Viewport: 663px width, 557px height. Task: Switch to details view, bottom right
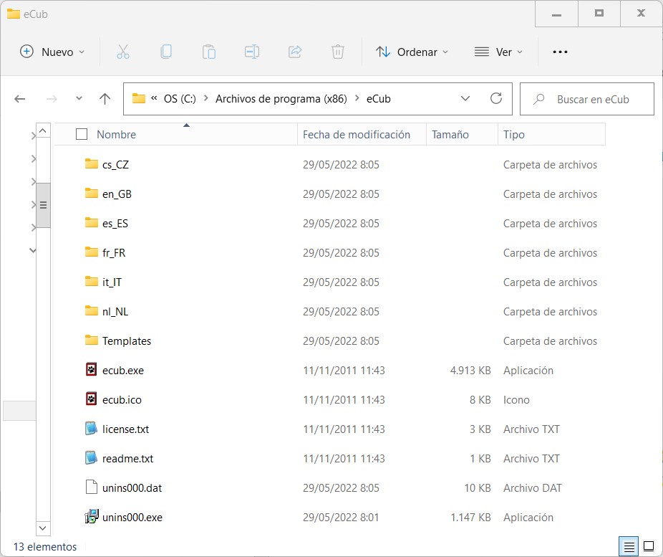(630, 547)
